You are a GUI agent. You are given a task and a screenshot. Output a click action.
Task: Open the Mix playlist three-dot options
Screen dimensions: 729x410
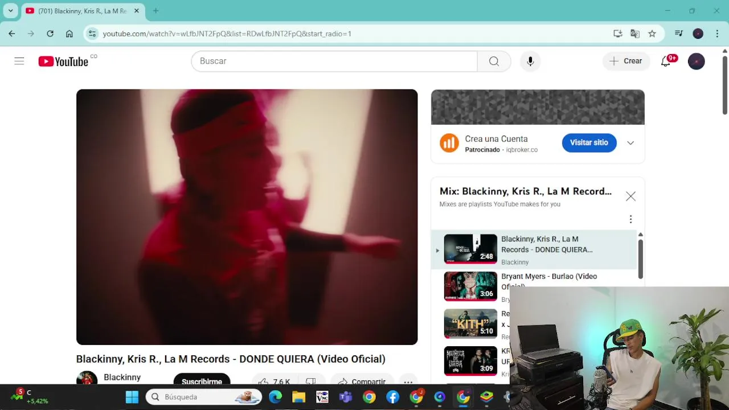tap(630, 219)
